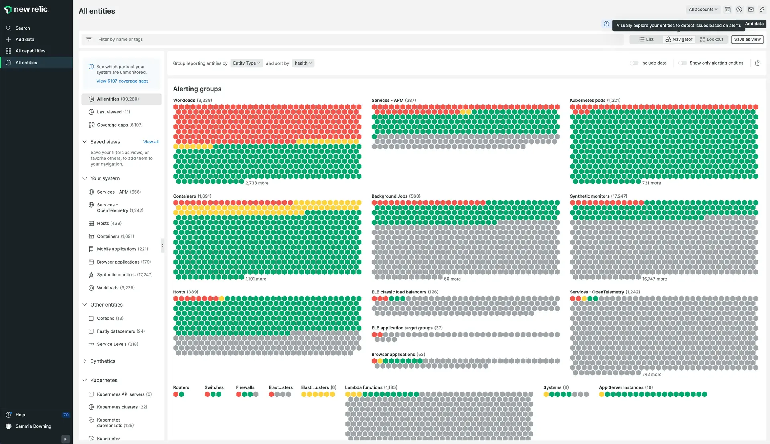The image size is (770, 444).
Task: Open the View 6107 coverage gaps link
Action: pyautogui.click(x=122, y=81)
